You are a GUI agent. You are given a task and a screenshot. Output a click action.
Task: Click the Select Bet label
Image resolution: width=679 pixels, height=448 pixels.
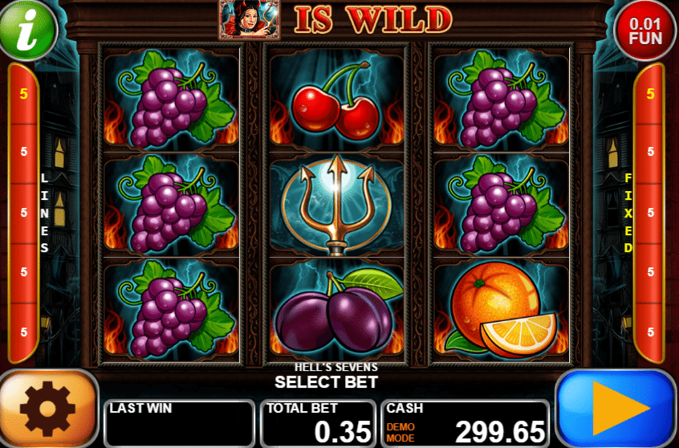click(327, 382)
